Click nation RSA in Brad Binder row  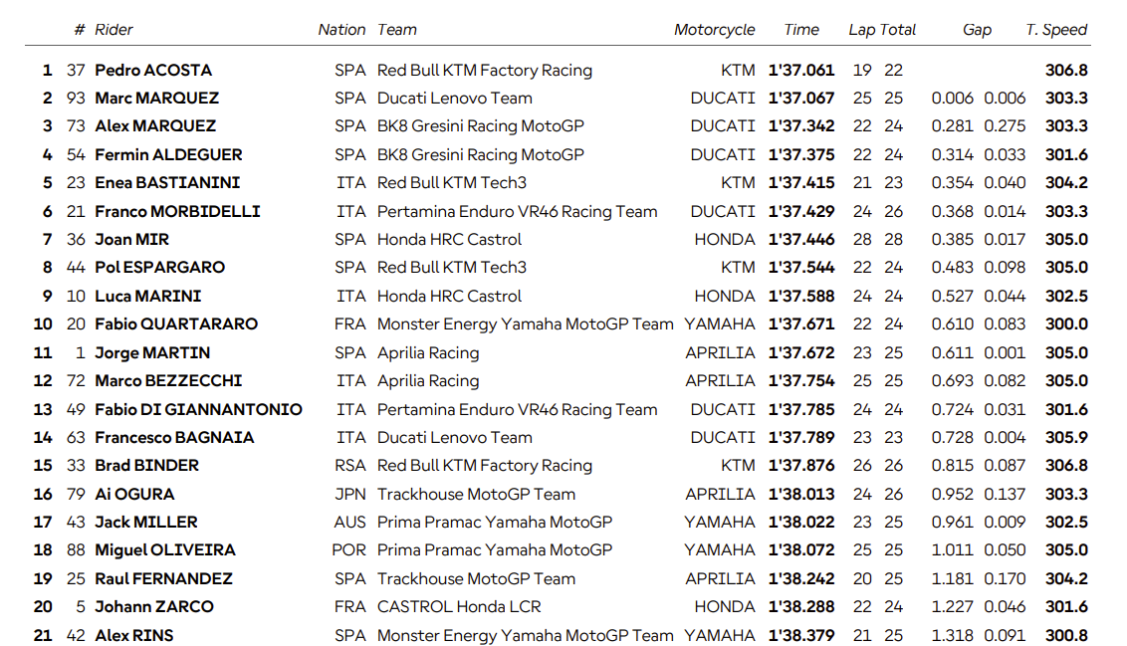tap(350, 466)
